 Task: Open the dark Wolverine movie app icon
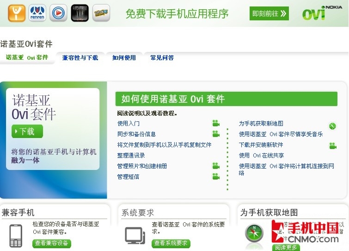tap(80, 13)
